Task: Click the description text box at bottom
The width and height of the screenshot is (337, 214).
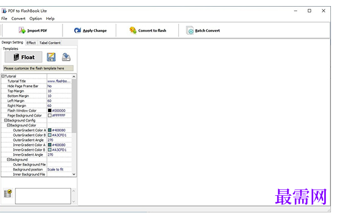Action: click(x=43, y=196)
